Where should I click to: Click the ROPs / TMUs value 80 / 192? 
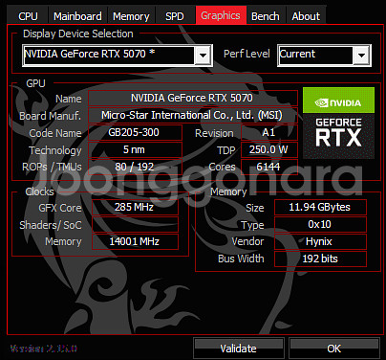(x=135, y=167)
